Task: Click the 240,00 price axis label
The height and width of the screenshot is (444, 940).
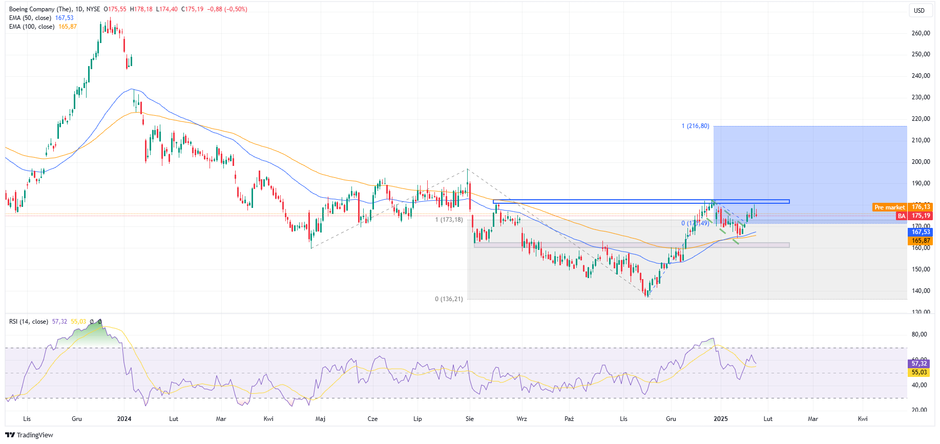Action: click(921, 76)
